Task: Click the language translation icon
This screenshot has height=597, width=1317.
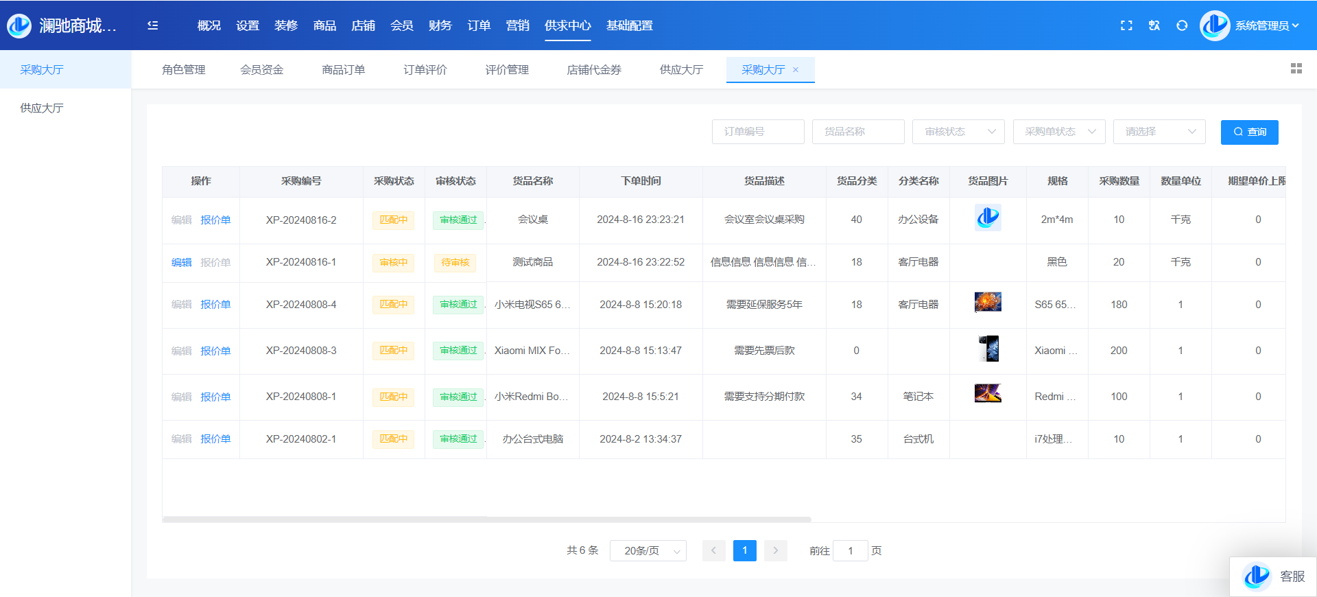Action: (x=1154, y=25)
